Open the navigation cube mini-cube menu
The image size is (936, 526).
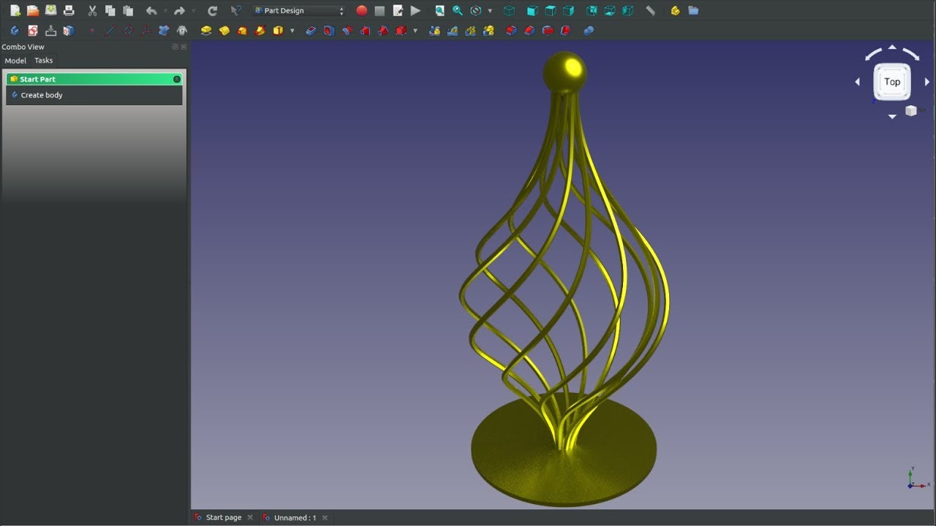[x=911, y=111]
